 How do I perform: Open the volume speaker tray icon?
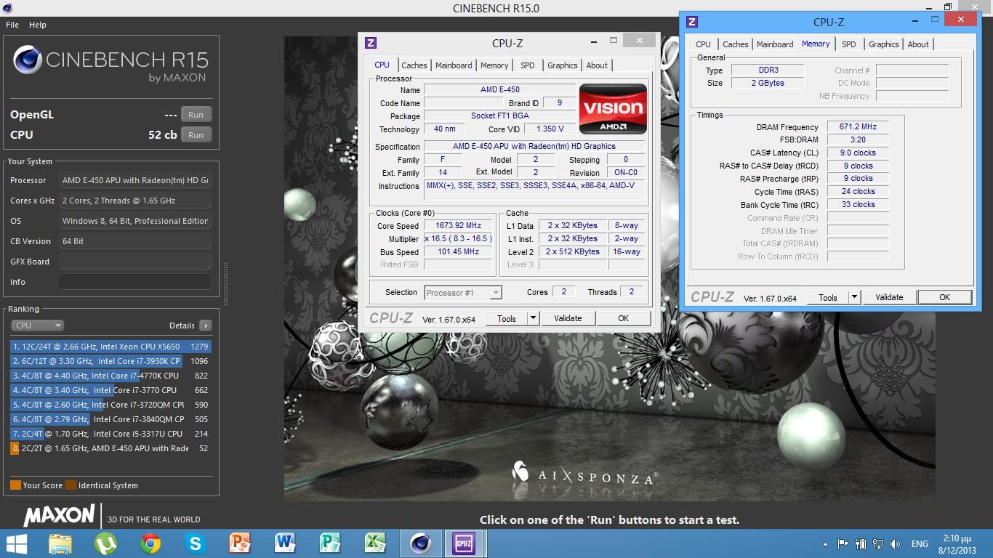point(895,543)
